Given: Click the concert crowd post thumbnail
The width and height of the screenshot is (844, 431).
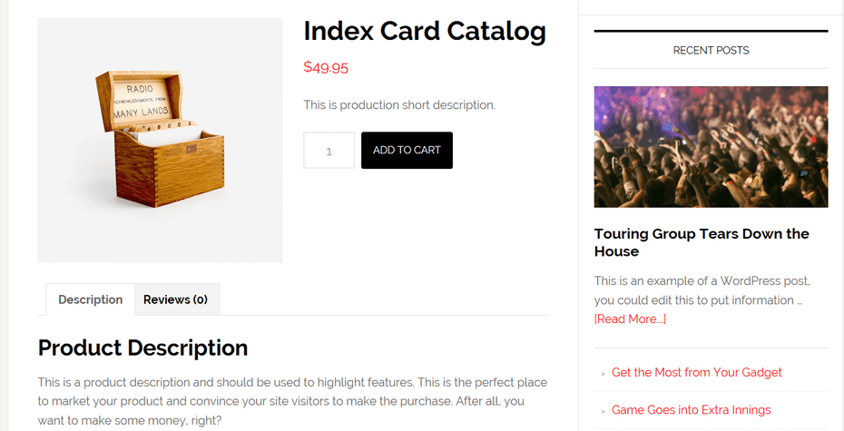Looking at the screenshot, I should pyautogui.click(x=711, y=146).
